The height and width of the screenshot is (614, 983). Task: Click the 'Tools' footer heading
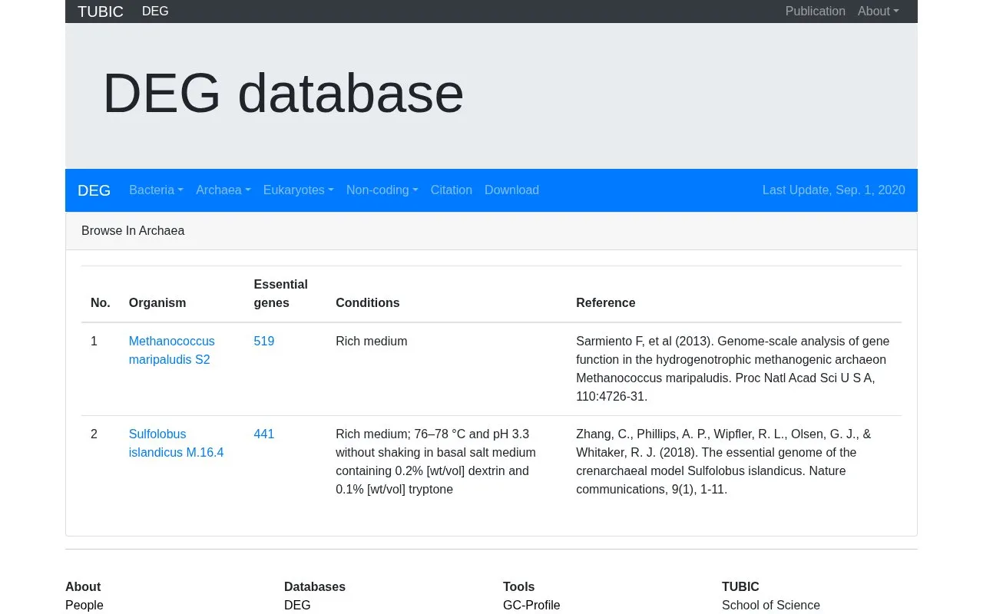point(518,586)
